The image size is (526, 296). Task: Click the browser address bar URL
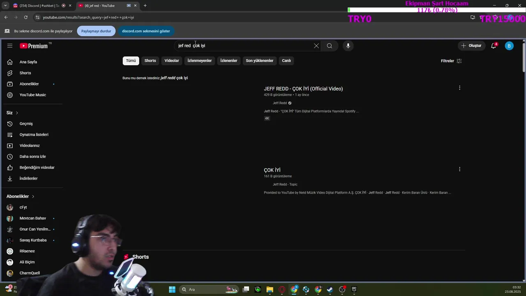pyautogui.click(x=88, y=17)
